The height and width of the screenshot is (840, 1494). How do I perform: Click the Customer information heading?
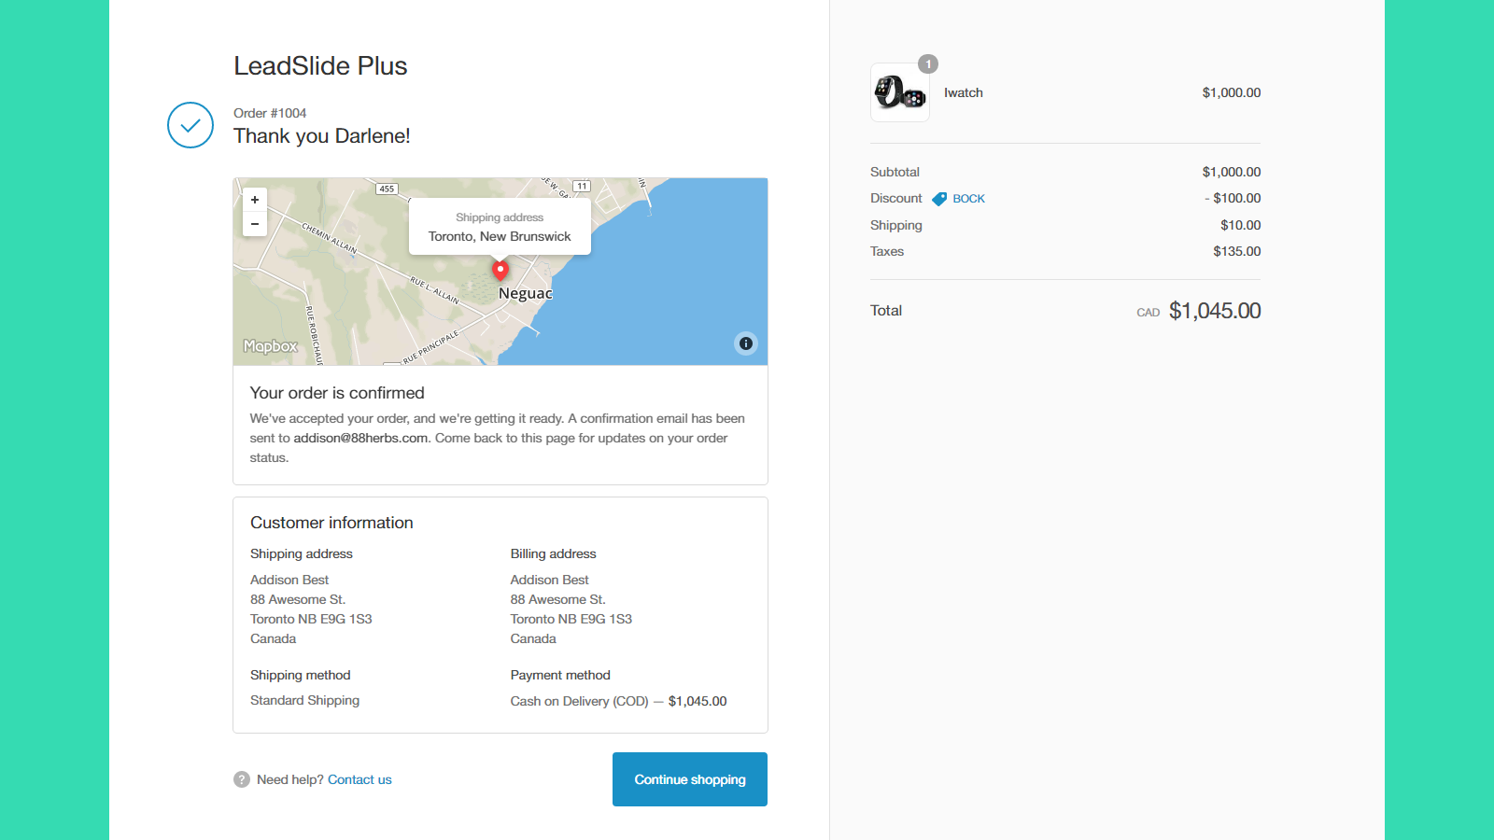pyautogui.click(x=331, y=523)
